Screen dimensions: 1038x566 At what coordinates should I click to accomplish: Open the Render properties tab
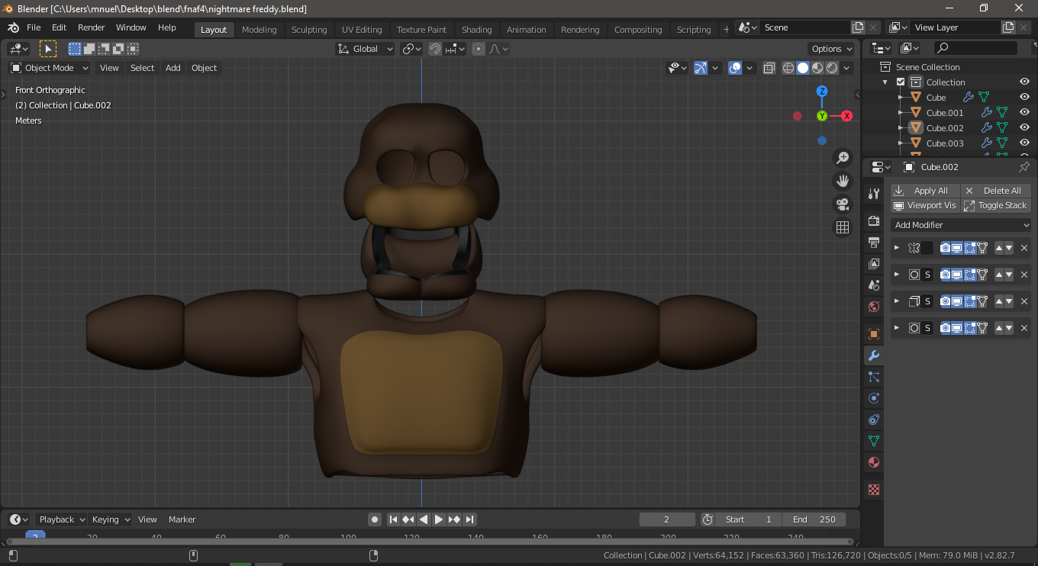coord(874,221)
